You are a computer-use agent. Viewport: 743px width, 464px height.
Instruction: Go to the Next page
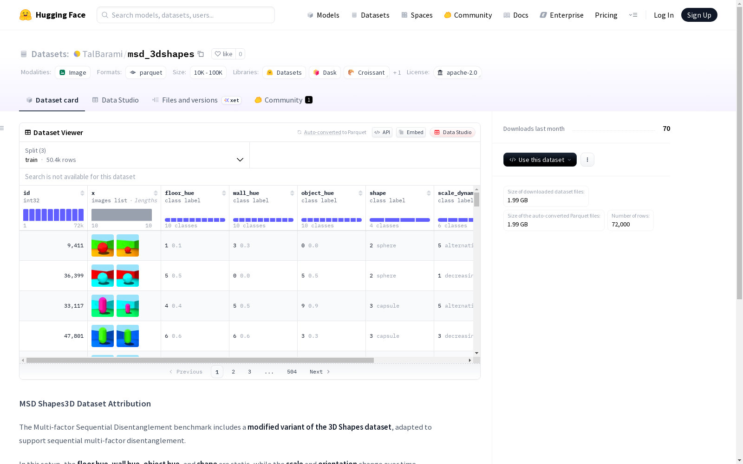(320, 372)
